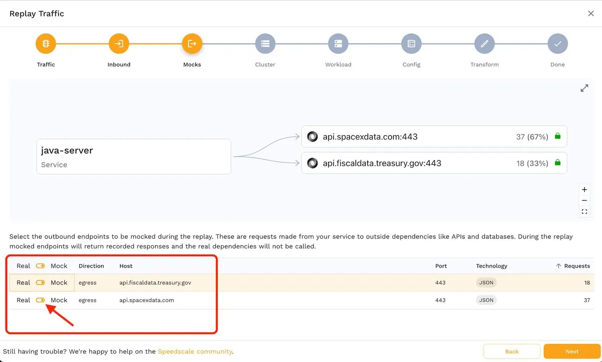Toggle mock for api.fiscaldata.treasury.gov

tap(41, 283)
